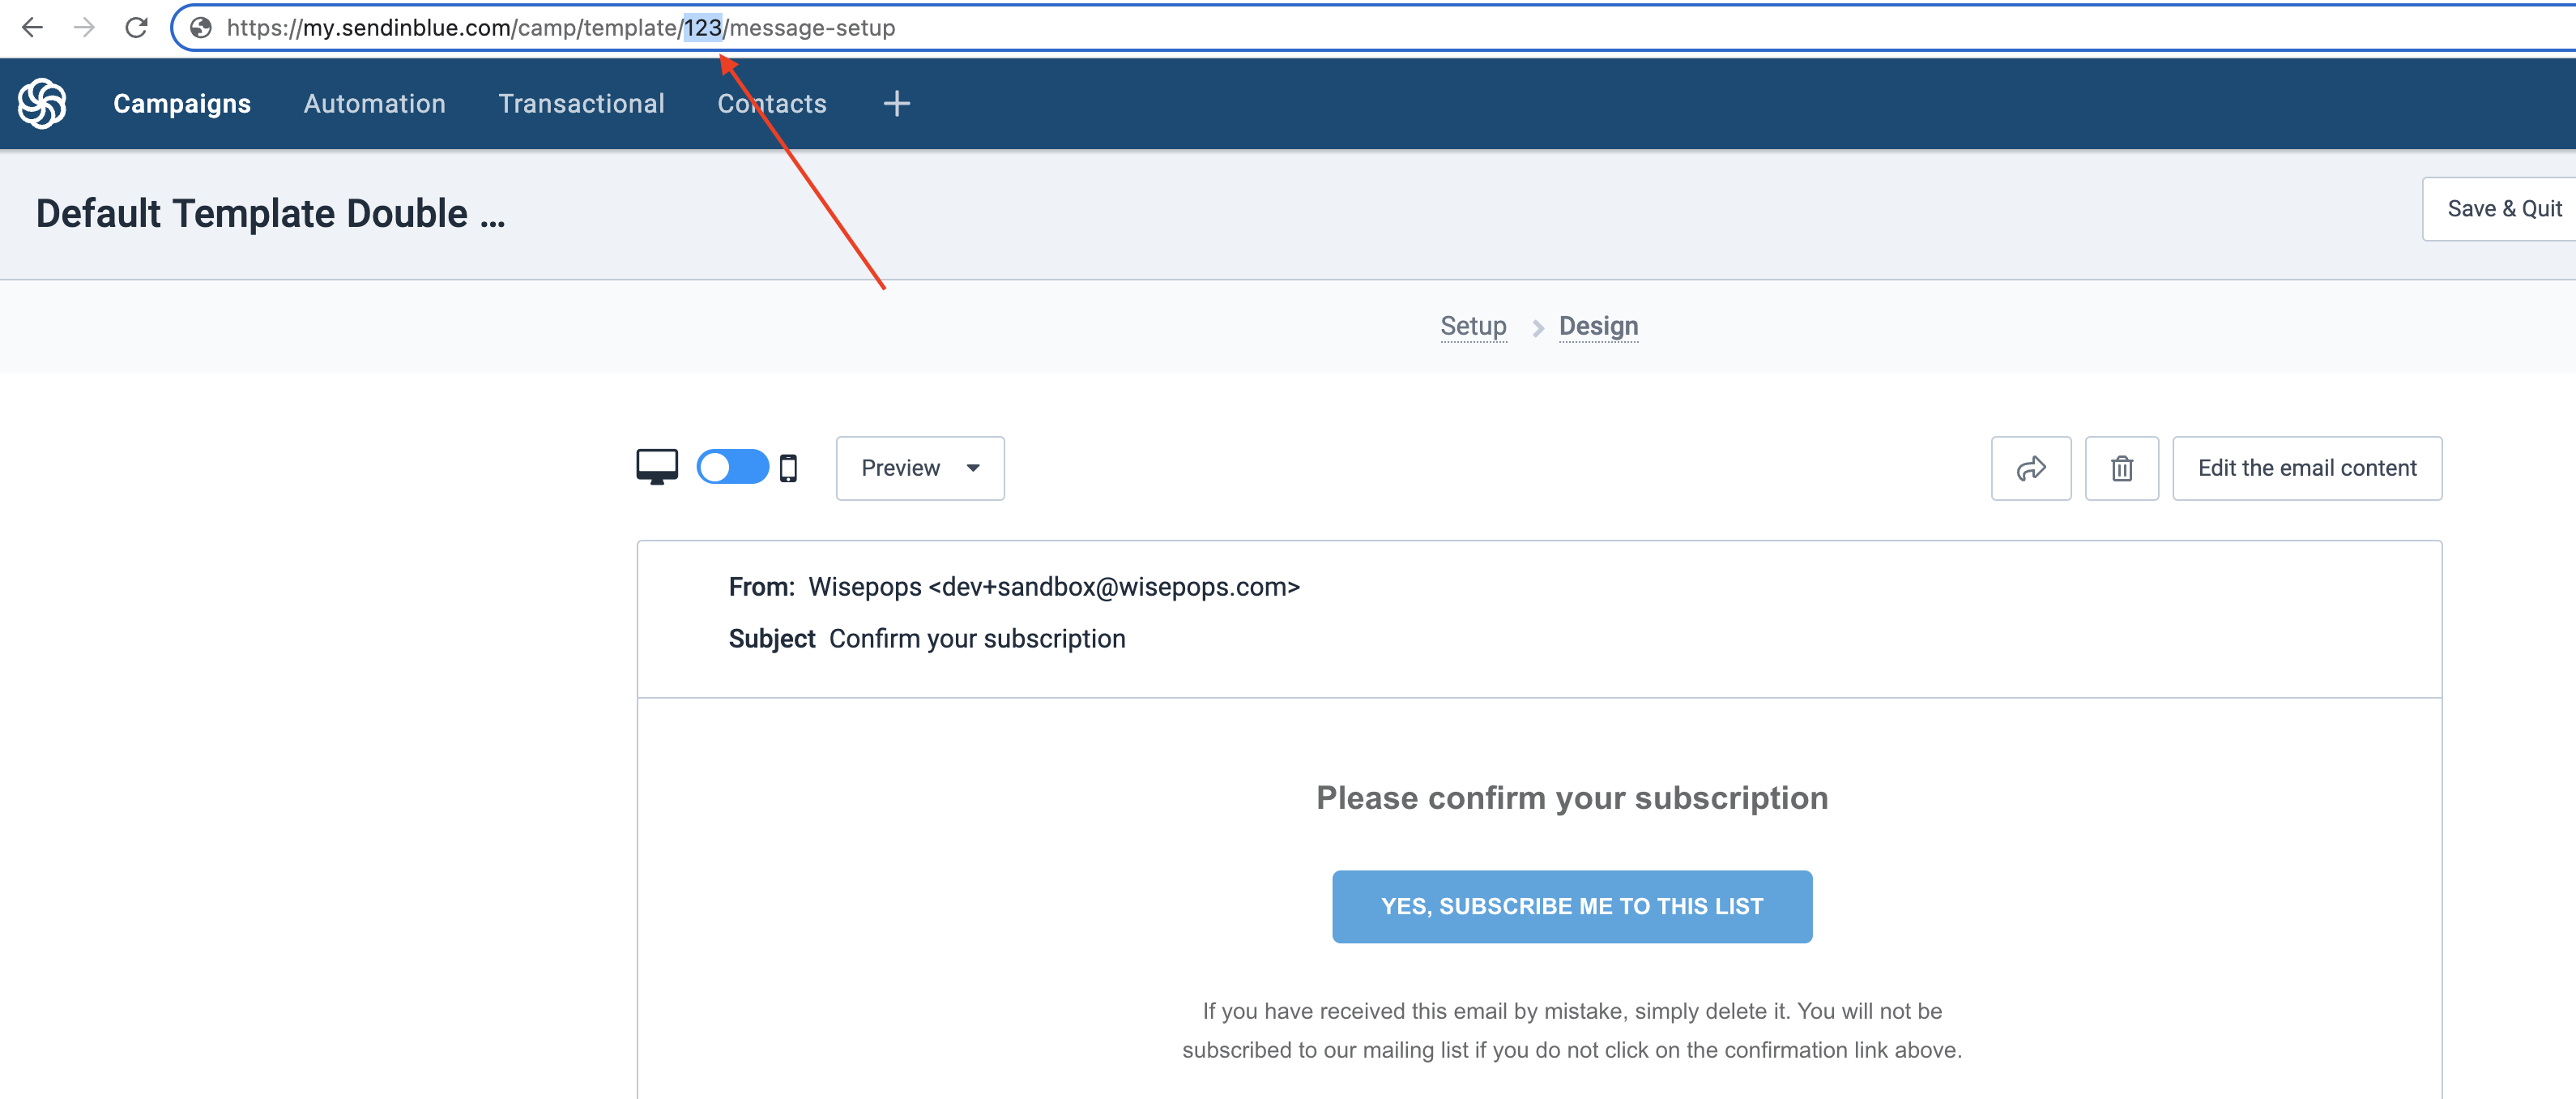Select the mobile phone preview icon
Screen dimensions: 2576x1099
coord(788,468)
